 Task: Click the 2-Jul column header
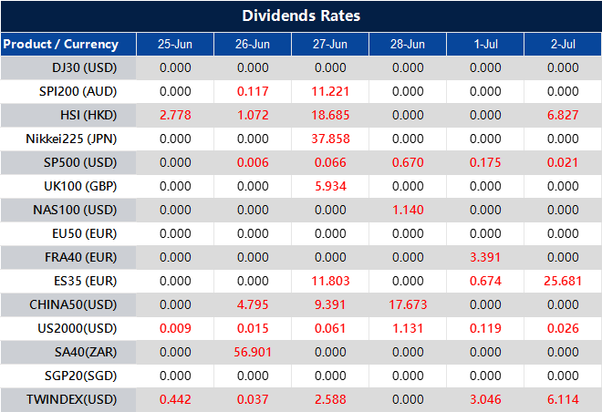pyautogui.click(x=563, y=44)
